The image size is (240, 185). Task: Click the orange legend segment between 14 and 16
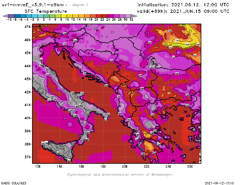81,16
